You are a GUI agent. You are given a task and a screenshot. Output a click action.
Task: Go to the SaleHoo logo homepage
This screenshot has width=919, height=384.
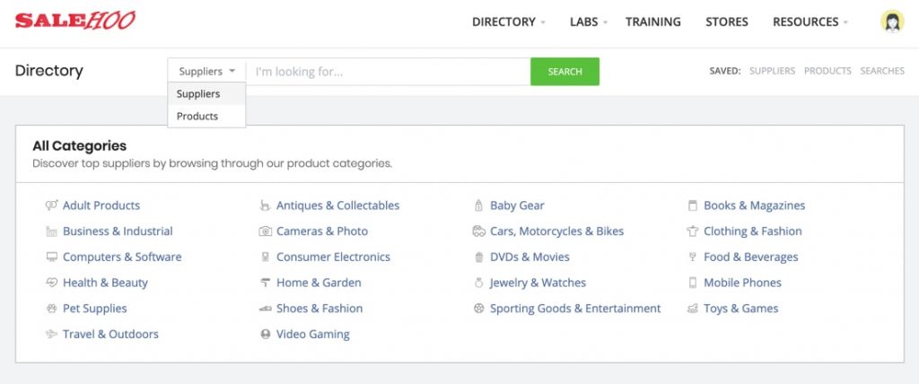click(x=75, y=22)
